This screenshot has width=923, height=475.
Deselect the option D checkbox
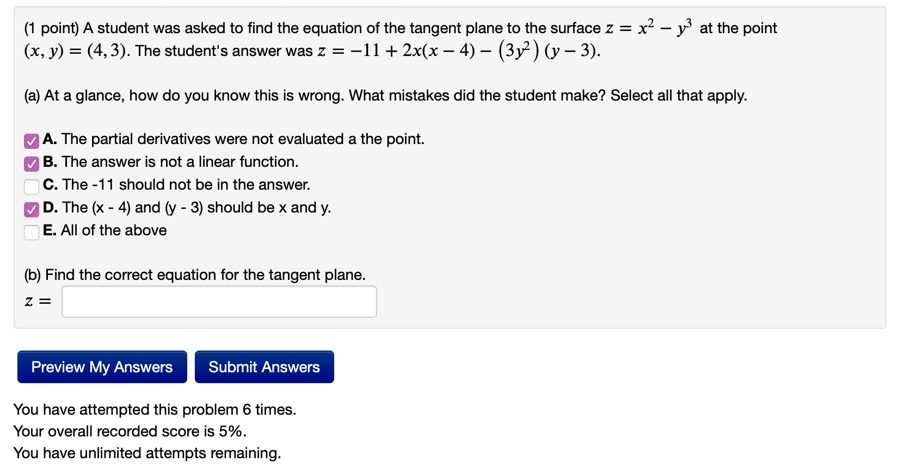point(32,209)
